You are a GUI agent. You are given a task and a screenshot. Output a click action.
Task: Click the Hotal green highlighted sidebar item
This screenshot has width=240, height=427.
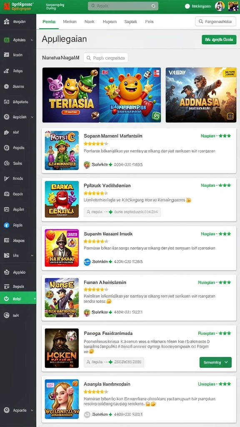pos(18,299)
